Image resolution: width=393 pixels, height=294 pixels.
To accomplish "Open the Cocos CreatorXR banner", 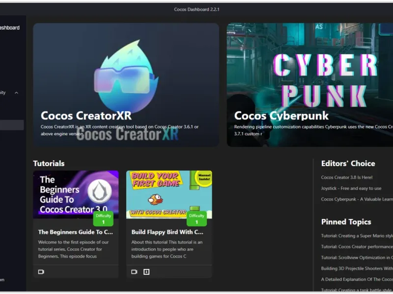I will [x=126, y=85].
